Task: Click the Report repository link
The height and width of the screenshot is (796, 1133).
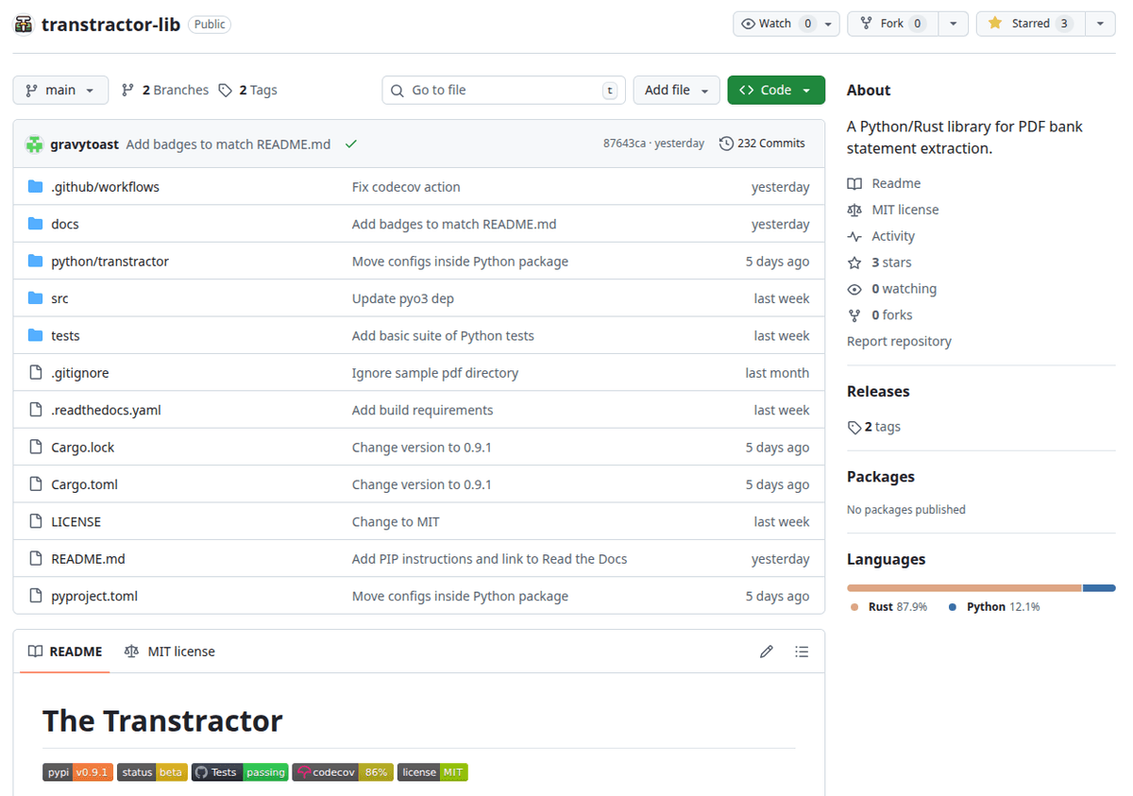Action: [x=898, y=341]
